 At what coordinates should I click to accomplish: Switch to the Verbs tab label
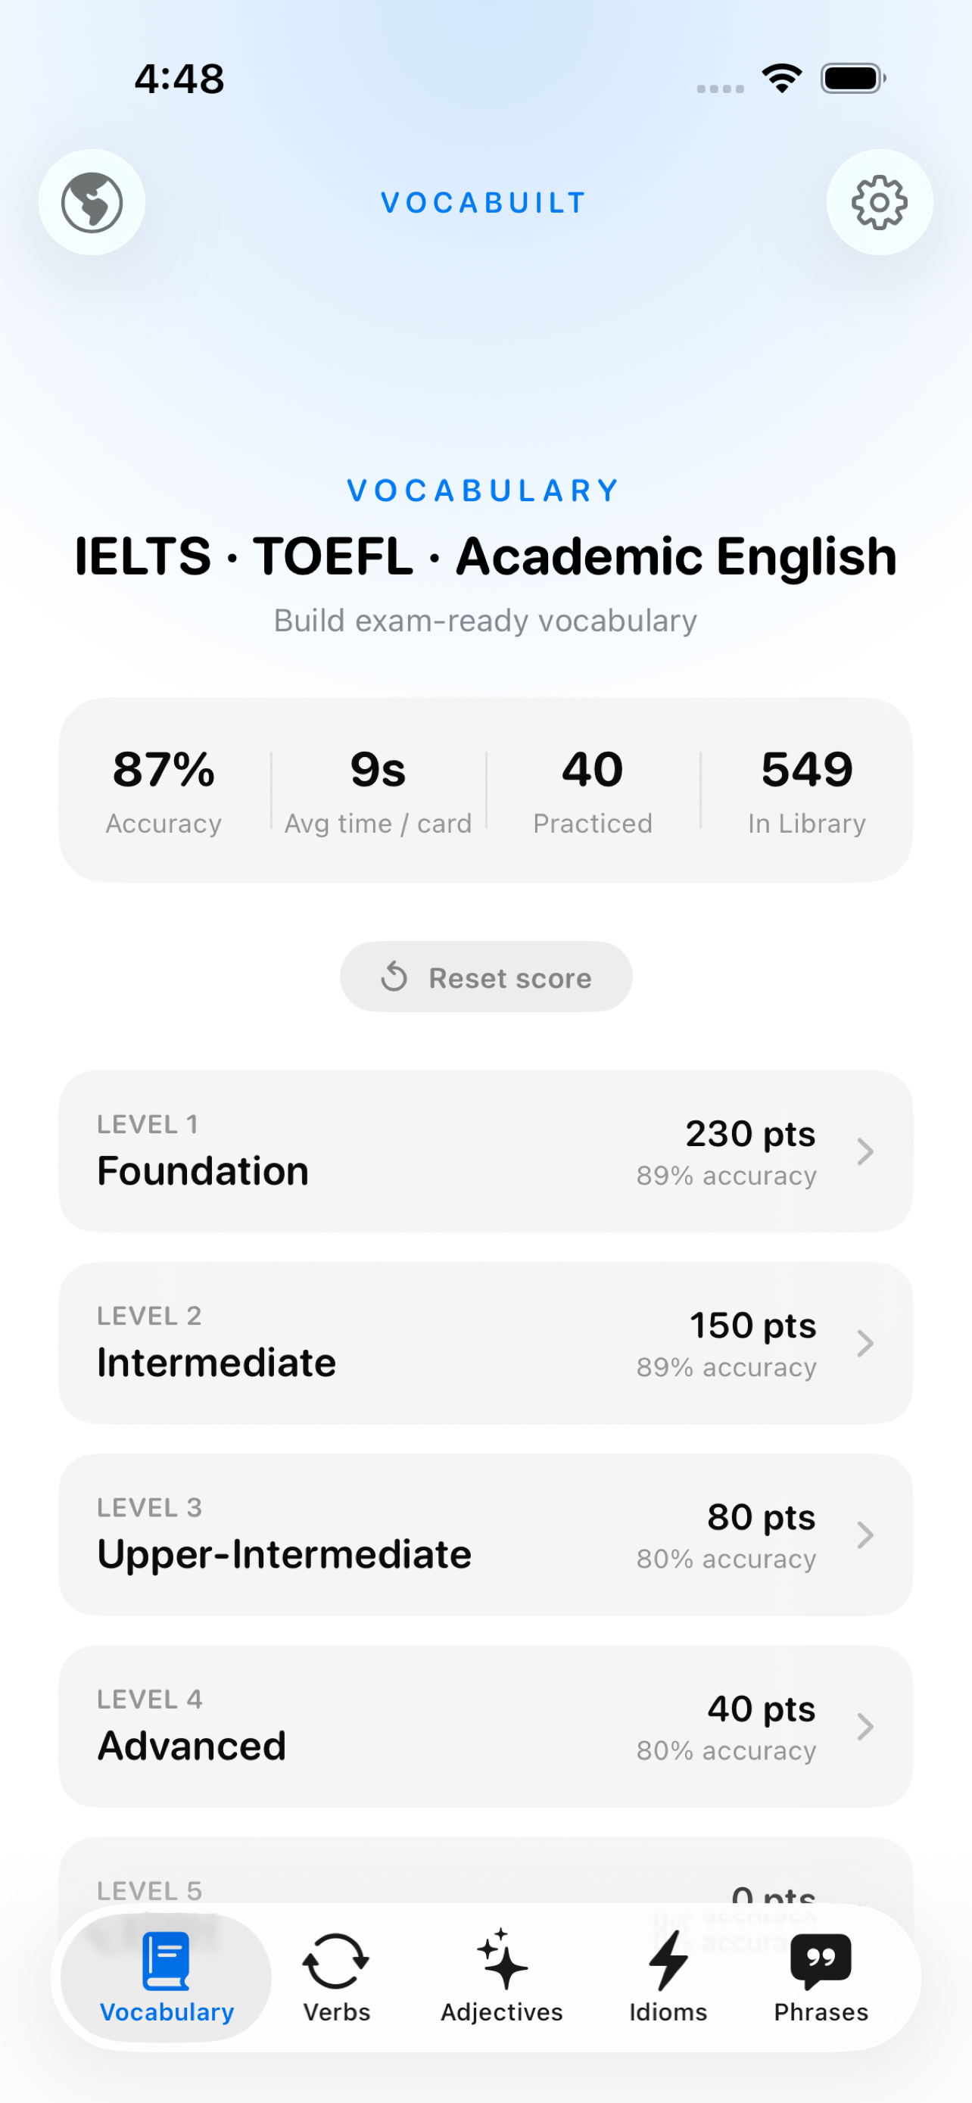[x=336, y=2012]
